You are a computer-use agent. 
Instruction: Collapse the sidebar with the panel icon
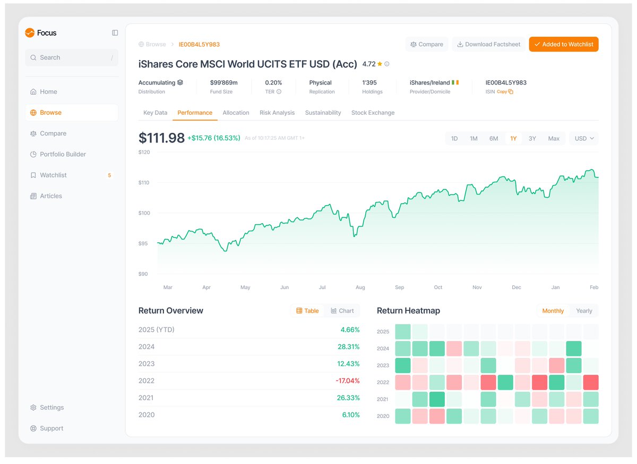point(115,32)
